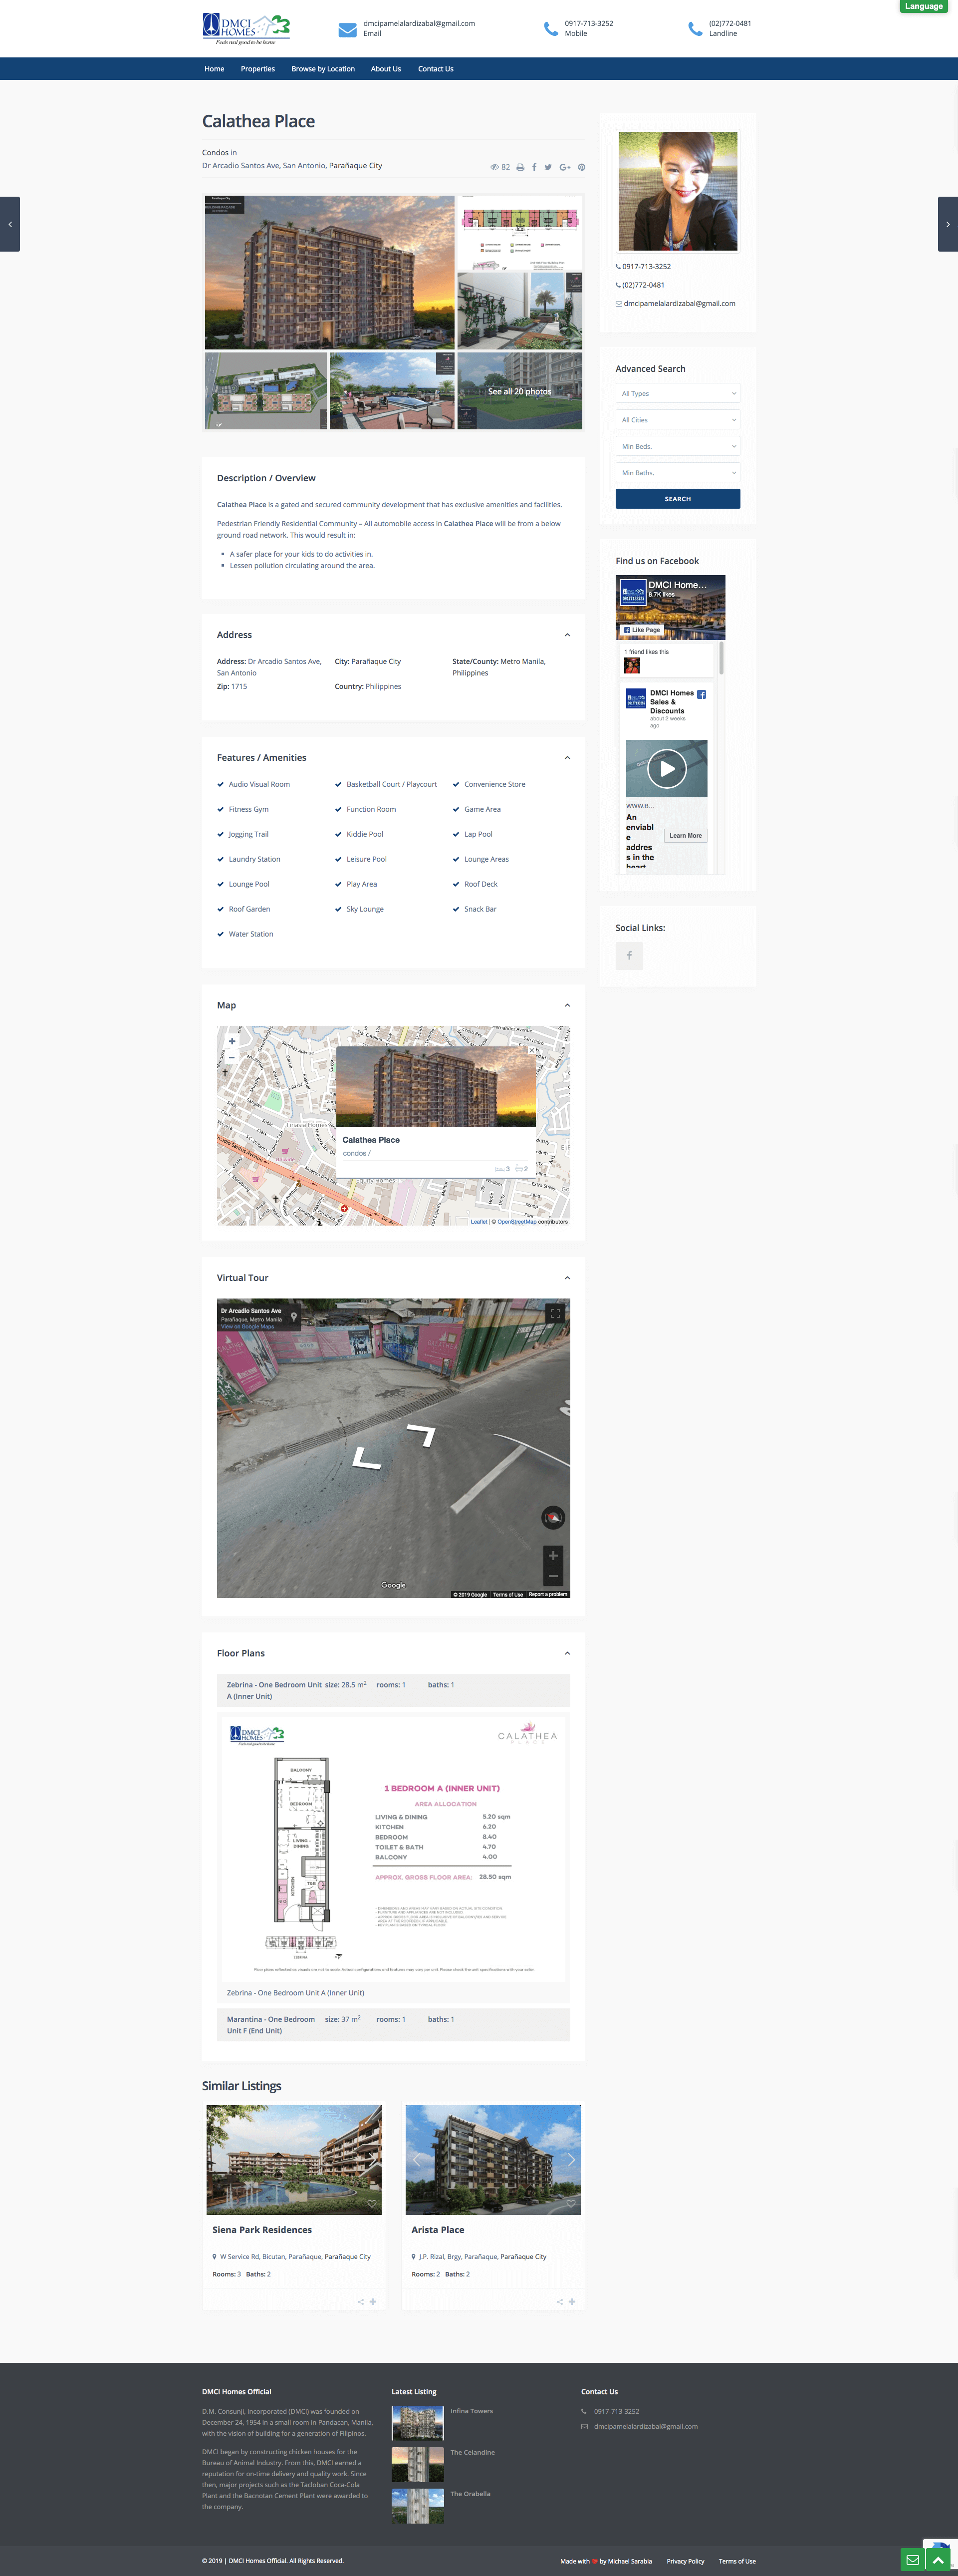Viewport: 958px width, 2576px height.
Task: Share listing on Facebook icon
Action: [534, 167]
